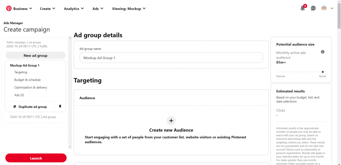Screen dimensions: 341x165
Task: Open the Create dropdown menu
Action: click(47, 9)
